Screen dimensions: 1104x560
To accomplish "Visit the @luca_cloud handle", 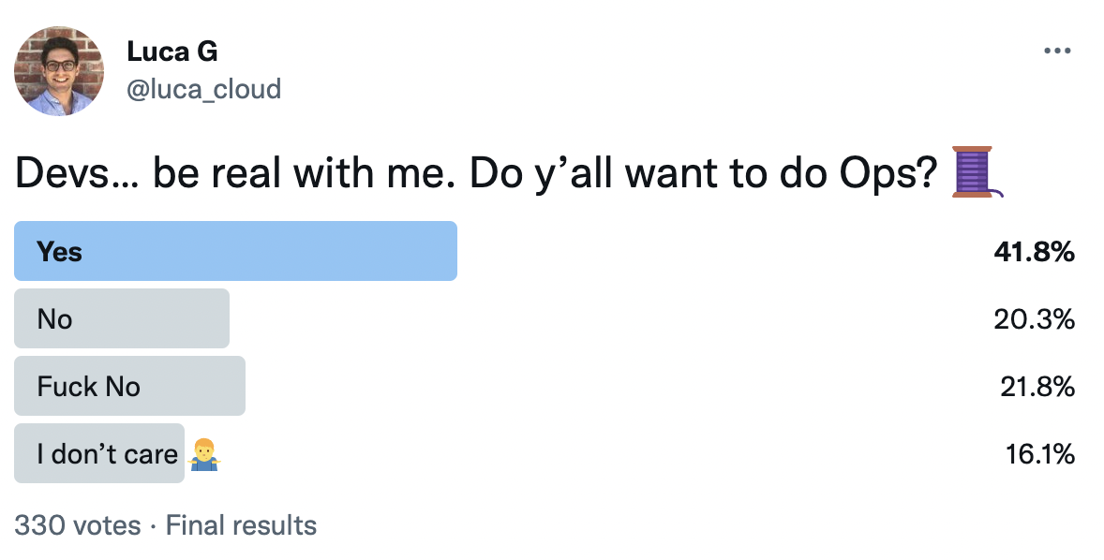I will [203, 89].
